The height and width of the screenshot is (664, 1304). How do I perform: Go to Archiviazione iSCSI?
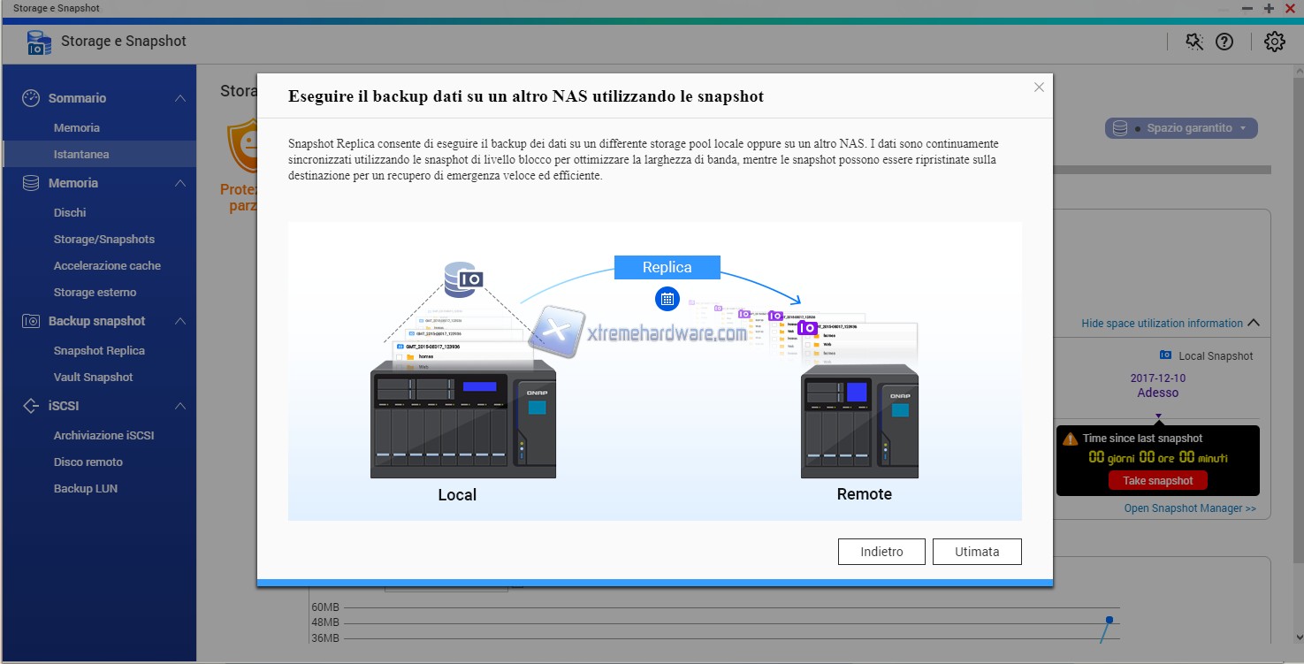tap(103, 436)
